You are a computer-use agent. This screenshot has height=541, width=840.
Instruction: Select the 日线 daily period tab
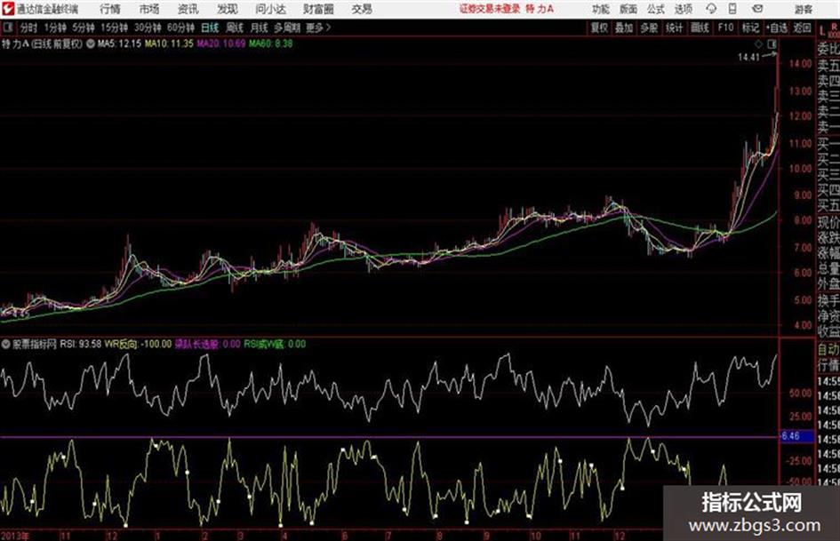click(210, 28)
